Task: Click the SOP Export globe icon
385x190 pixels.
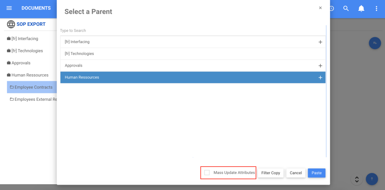Action: [11, 24]
